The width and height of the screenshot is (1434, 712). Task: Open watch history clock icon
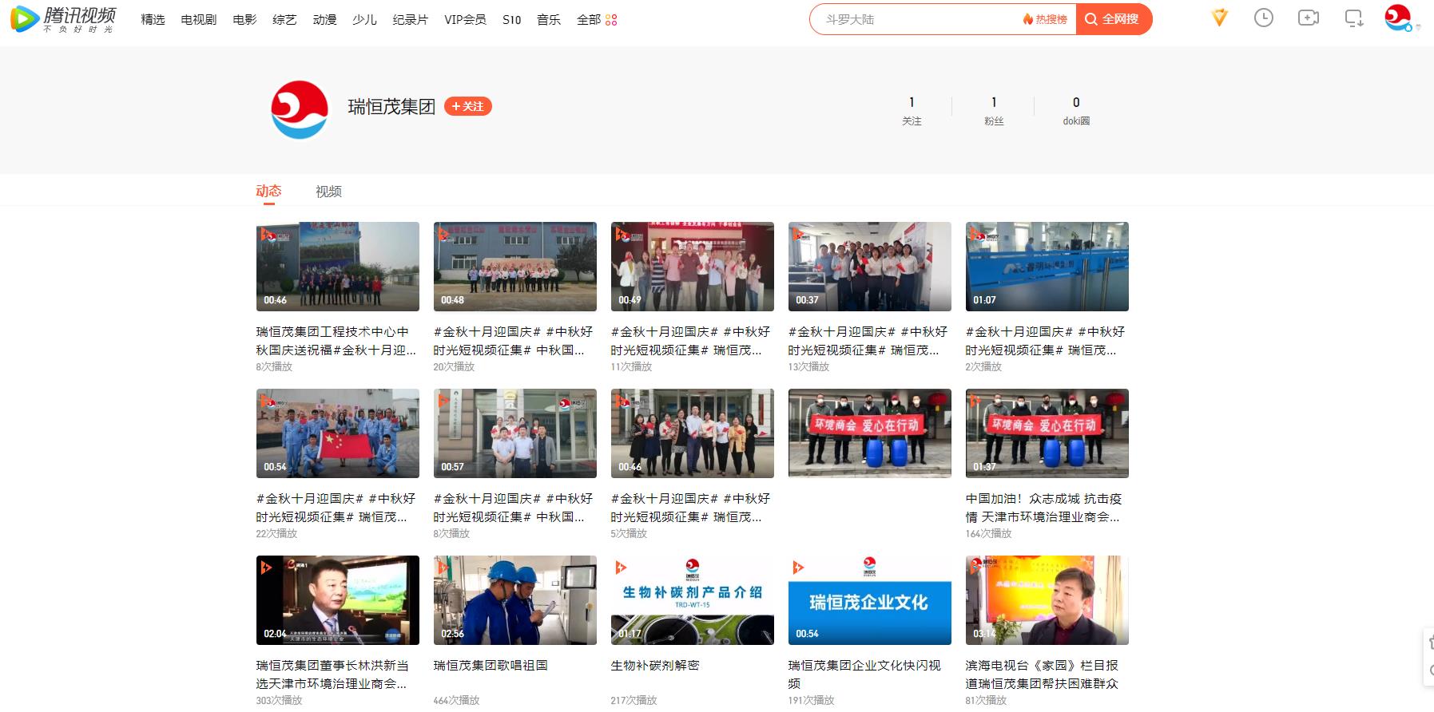(x=1264, y=18)
